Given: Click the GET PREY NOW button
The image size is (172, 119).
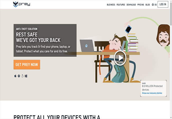Looking at the screenshot, I should coord(27,65).
